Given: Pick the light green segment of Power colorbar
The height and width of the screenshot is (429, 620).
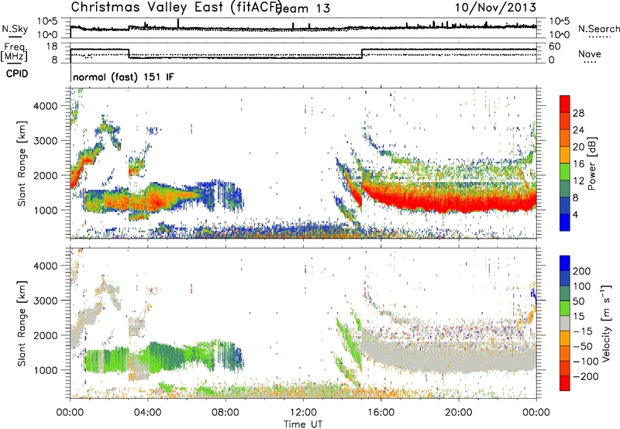Looking at the screenshot, I should click(x=565, y=172).
